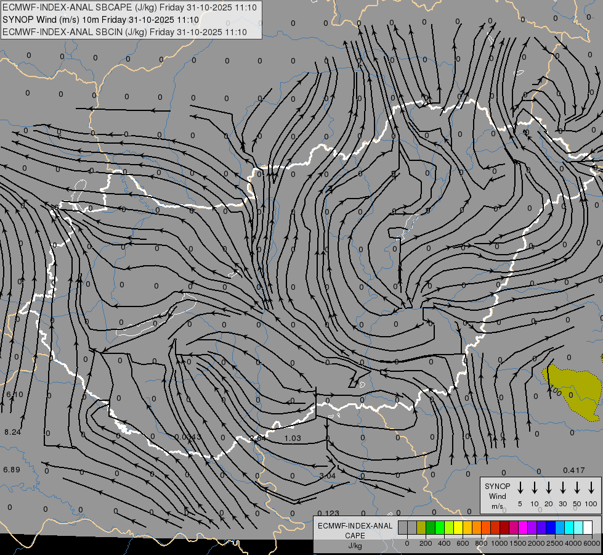603x555 pixels.
Task: Click the 0.417 value on the map
Action: click(574, 471)
